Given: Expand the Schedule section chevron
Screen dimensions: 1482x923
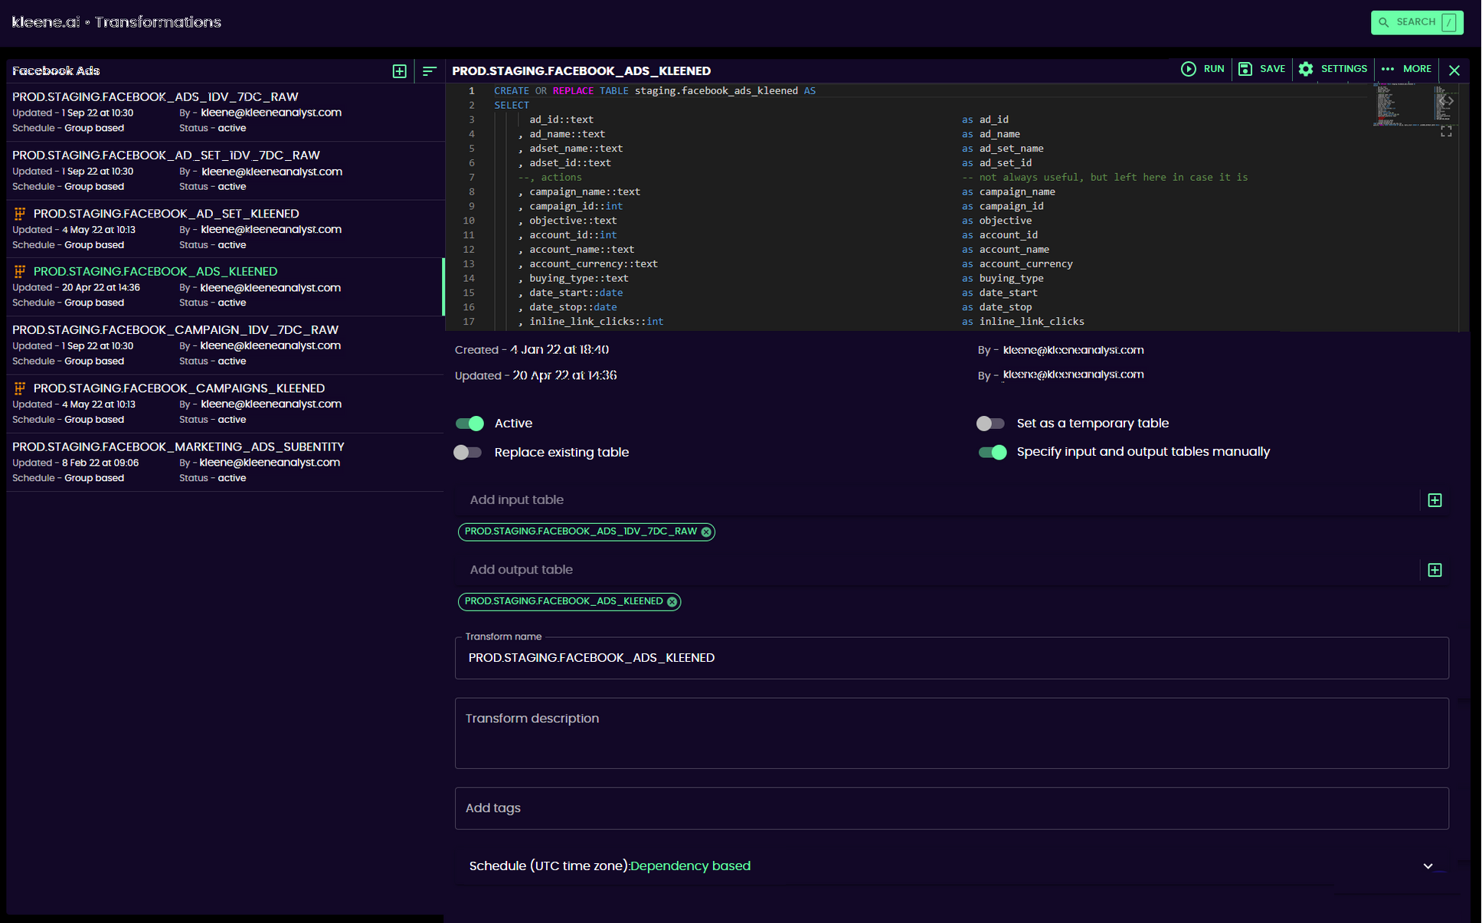Looking at the screenshot, I should point(1428,866).
